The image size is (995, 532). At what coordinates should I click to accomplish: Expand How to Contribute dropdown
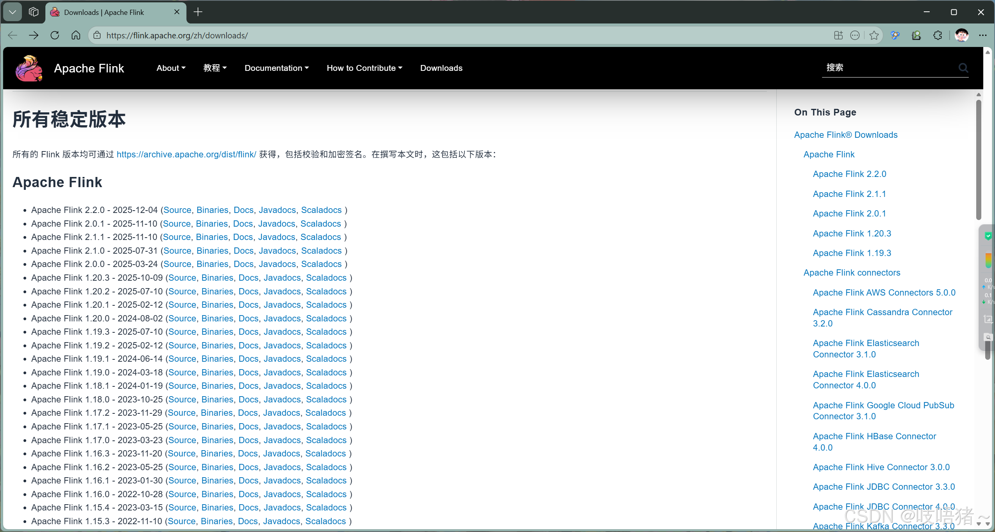point(364,68)
